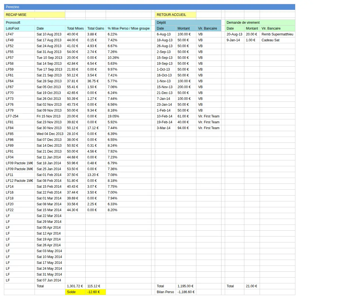Select the 10.26% percentage cell

point(129,58)
